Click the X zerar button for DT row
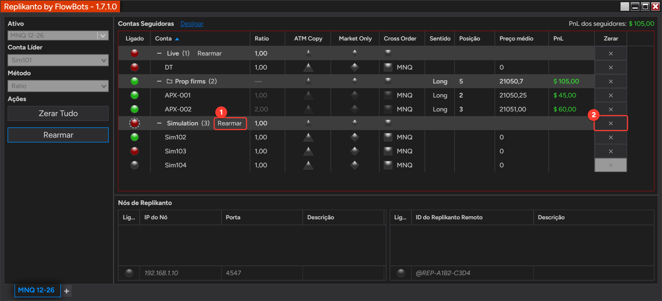Screen dimensions: 662x301 [611, 67]
